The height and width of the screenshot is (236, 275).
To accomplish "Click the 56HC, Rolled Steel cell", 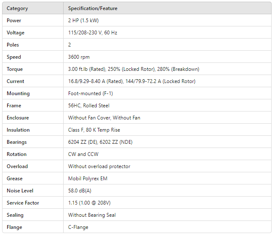I will point(88,106).
